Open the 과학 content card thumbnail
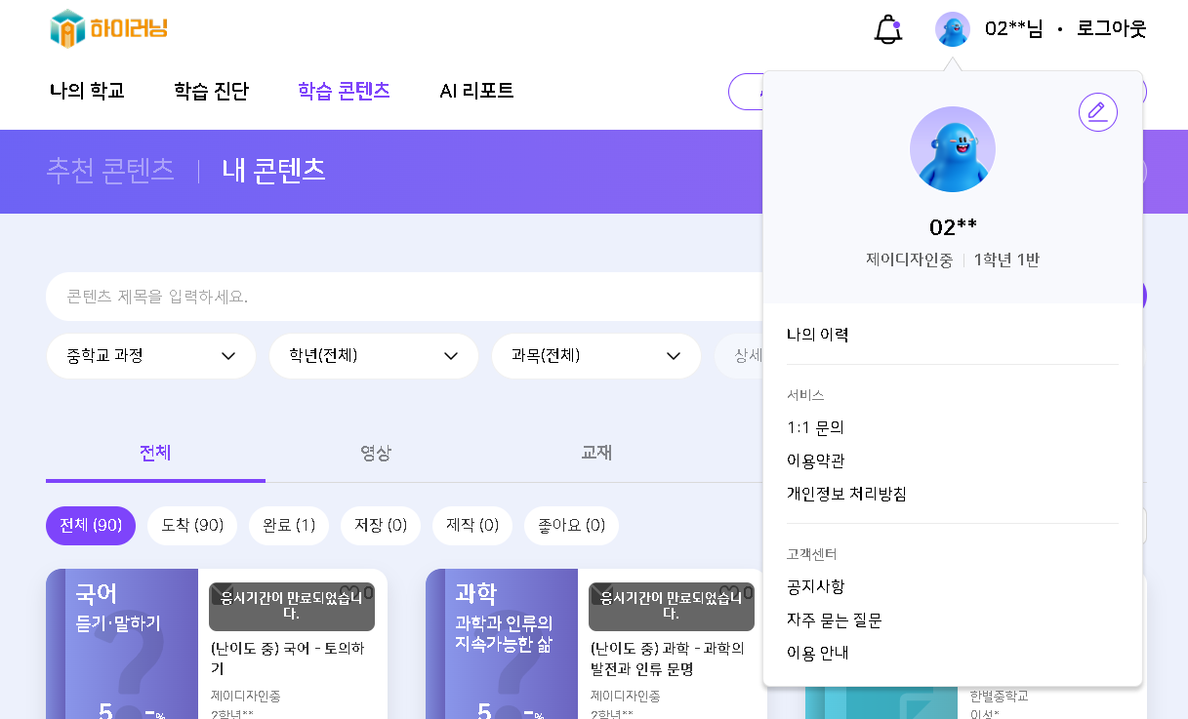1188x719 pixels. (x=502, y=644)
